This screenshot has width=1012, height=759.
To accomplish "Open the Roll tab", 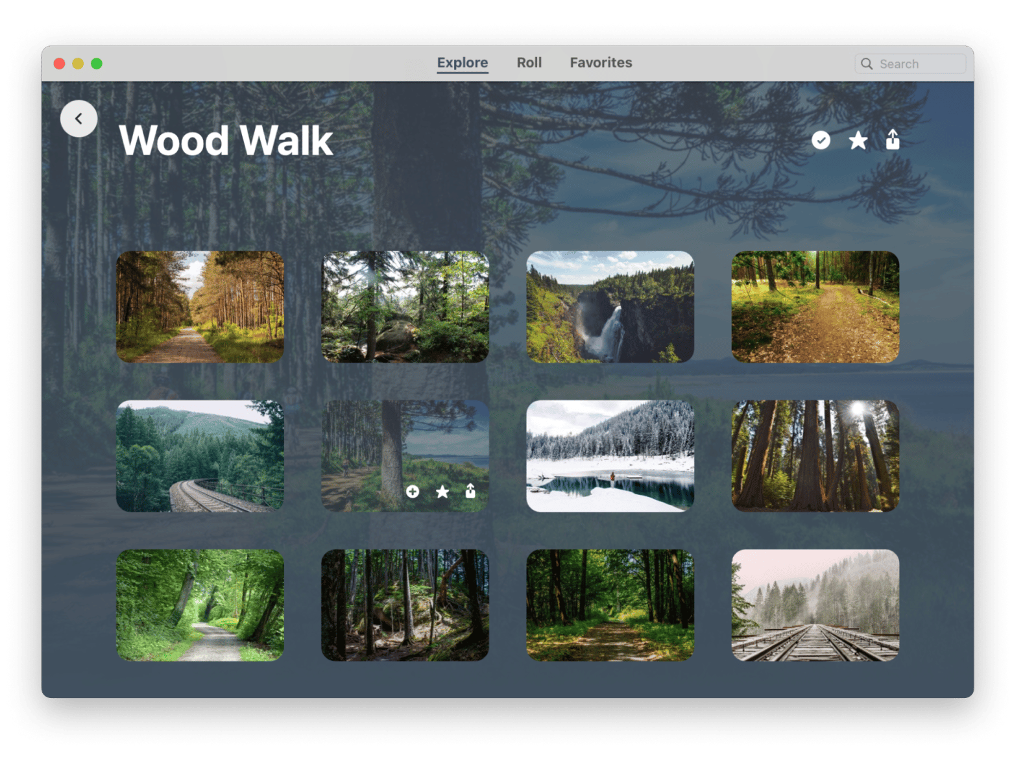I will point(529,63).
